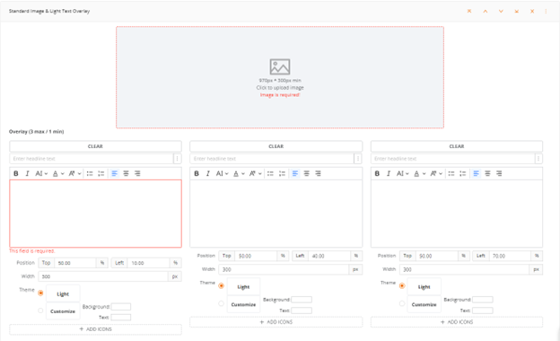Toggle bold in the third overlay editor
560x341 pixels.
tap(377, 173)
